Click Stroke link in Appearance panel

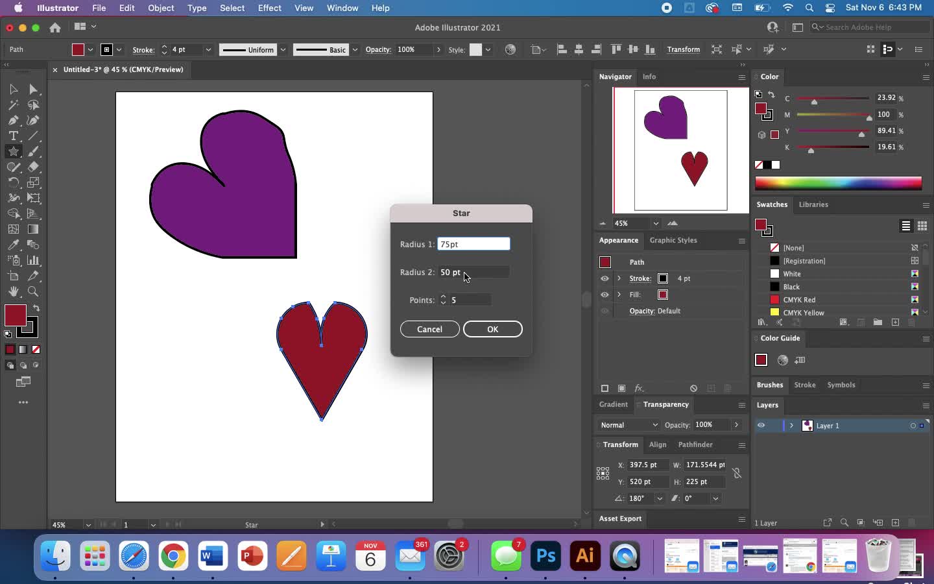pyautogui.click(x=640, y=278)
